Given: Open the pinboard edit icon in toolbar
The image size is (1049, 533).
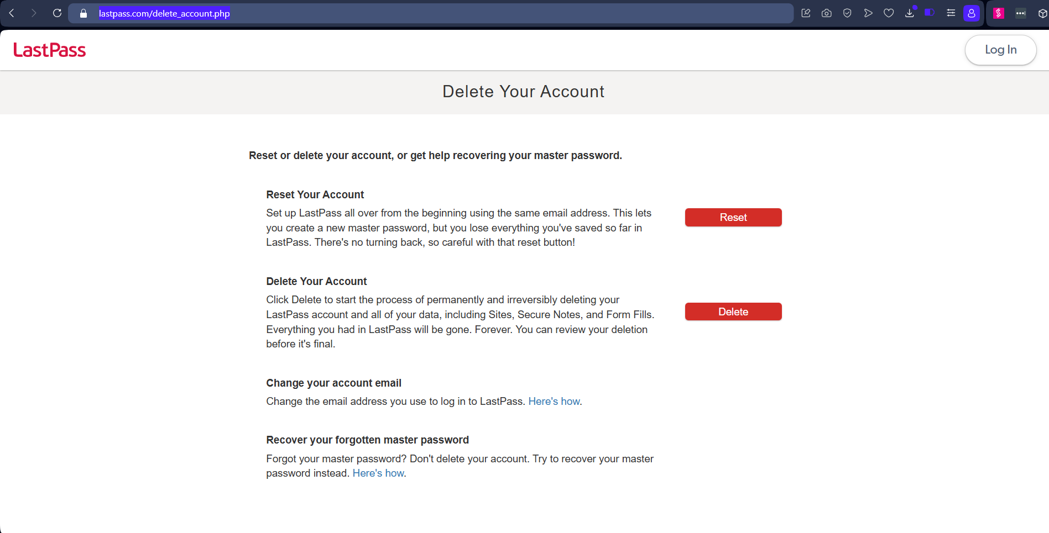Looking at the screenshot, I should (x=806, y=13).
